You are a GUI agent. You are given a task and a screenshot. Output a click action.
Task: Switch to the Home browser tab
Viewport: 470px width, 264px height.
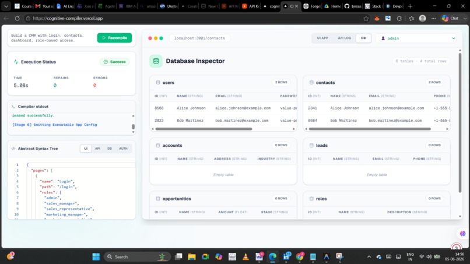click(332, 6)
